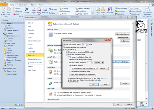Select Permanently delete old items radio button
This screenshot has width=154, height=110.
click(70, 72)
